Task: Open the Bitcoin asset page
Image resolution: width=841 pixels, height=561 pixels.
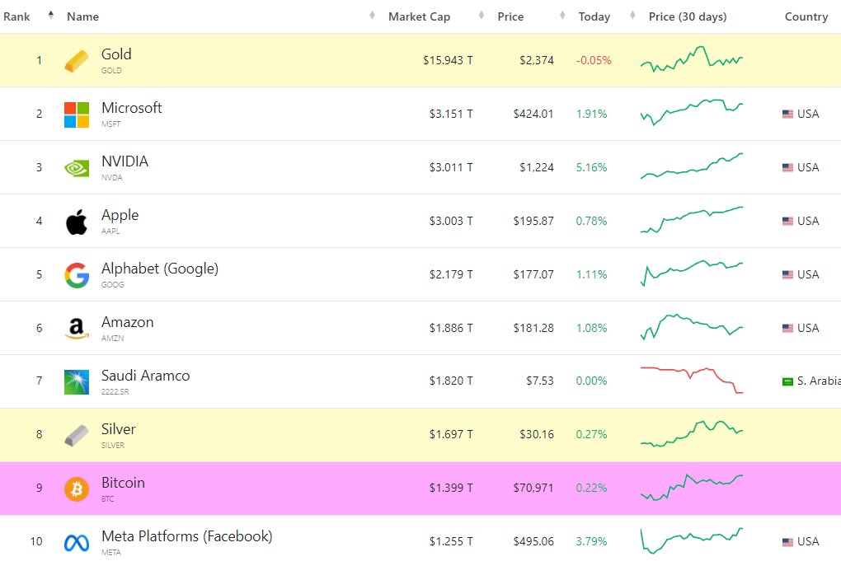Action: pos(123,483)
